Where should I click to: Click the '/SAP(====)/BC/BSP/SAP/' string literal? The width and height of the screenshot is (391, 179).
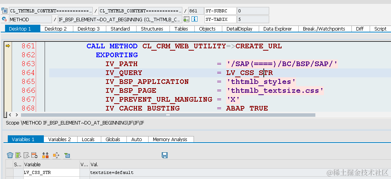[282, 64]
